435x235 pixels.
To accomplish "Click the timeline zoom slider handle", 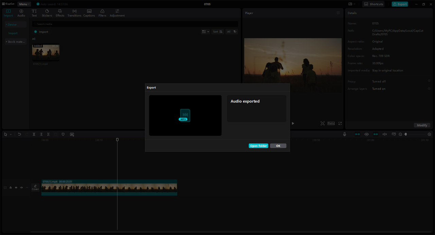I will click(405, 134).
